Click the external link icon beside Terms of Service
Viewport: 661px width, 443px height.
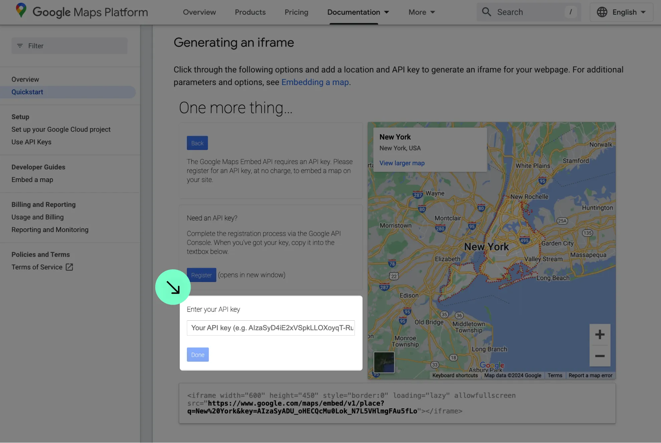[x=69, y=267]
